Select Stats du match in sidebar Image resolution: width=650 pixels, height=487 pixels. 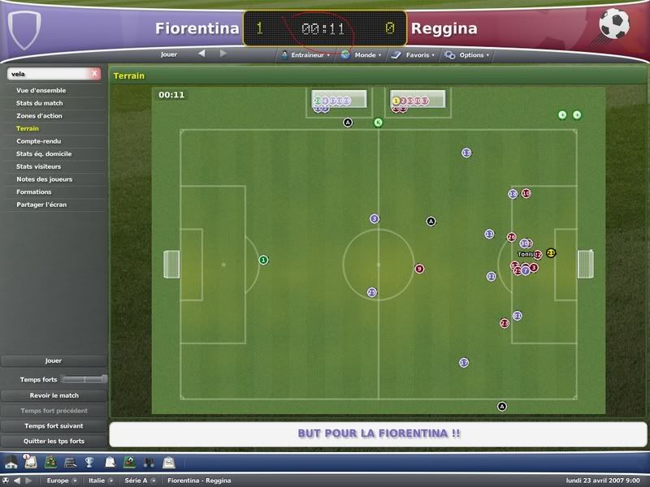[39, 103]
